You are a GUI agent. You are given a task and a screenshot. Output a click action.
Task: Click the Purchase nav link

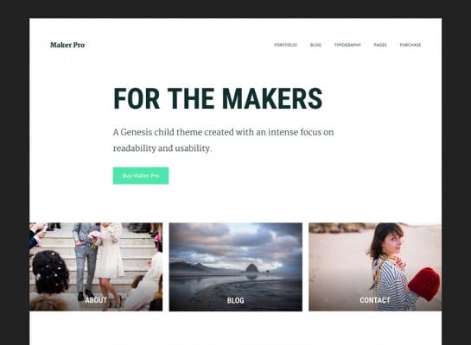(411, 45)
